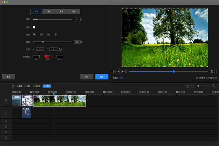Image resolution: width=219 pixels, height=146 pixels.
Task: Rotate the clip counter-clockwise
Action: (x=35, y=34)
